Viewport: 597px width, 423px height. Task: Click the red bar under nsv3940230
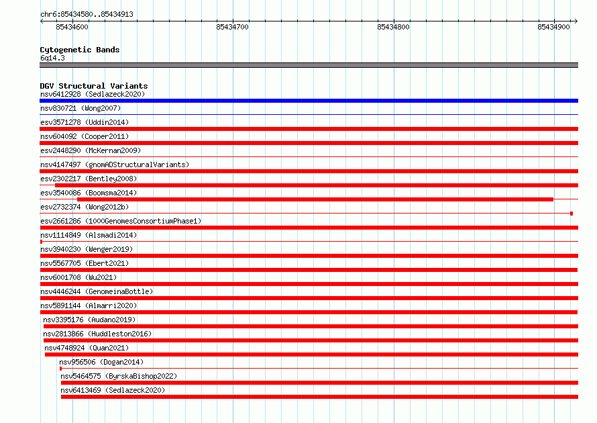(309, 256)
